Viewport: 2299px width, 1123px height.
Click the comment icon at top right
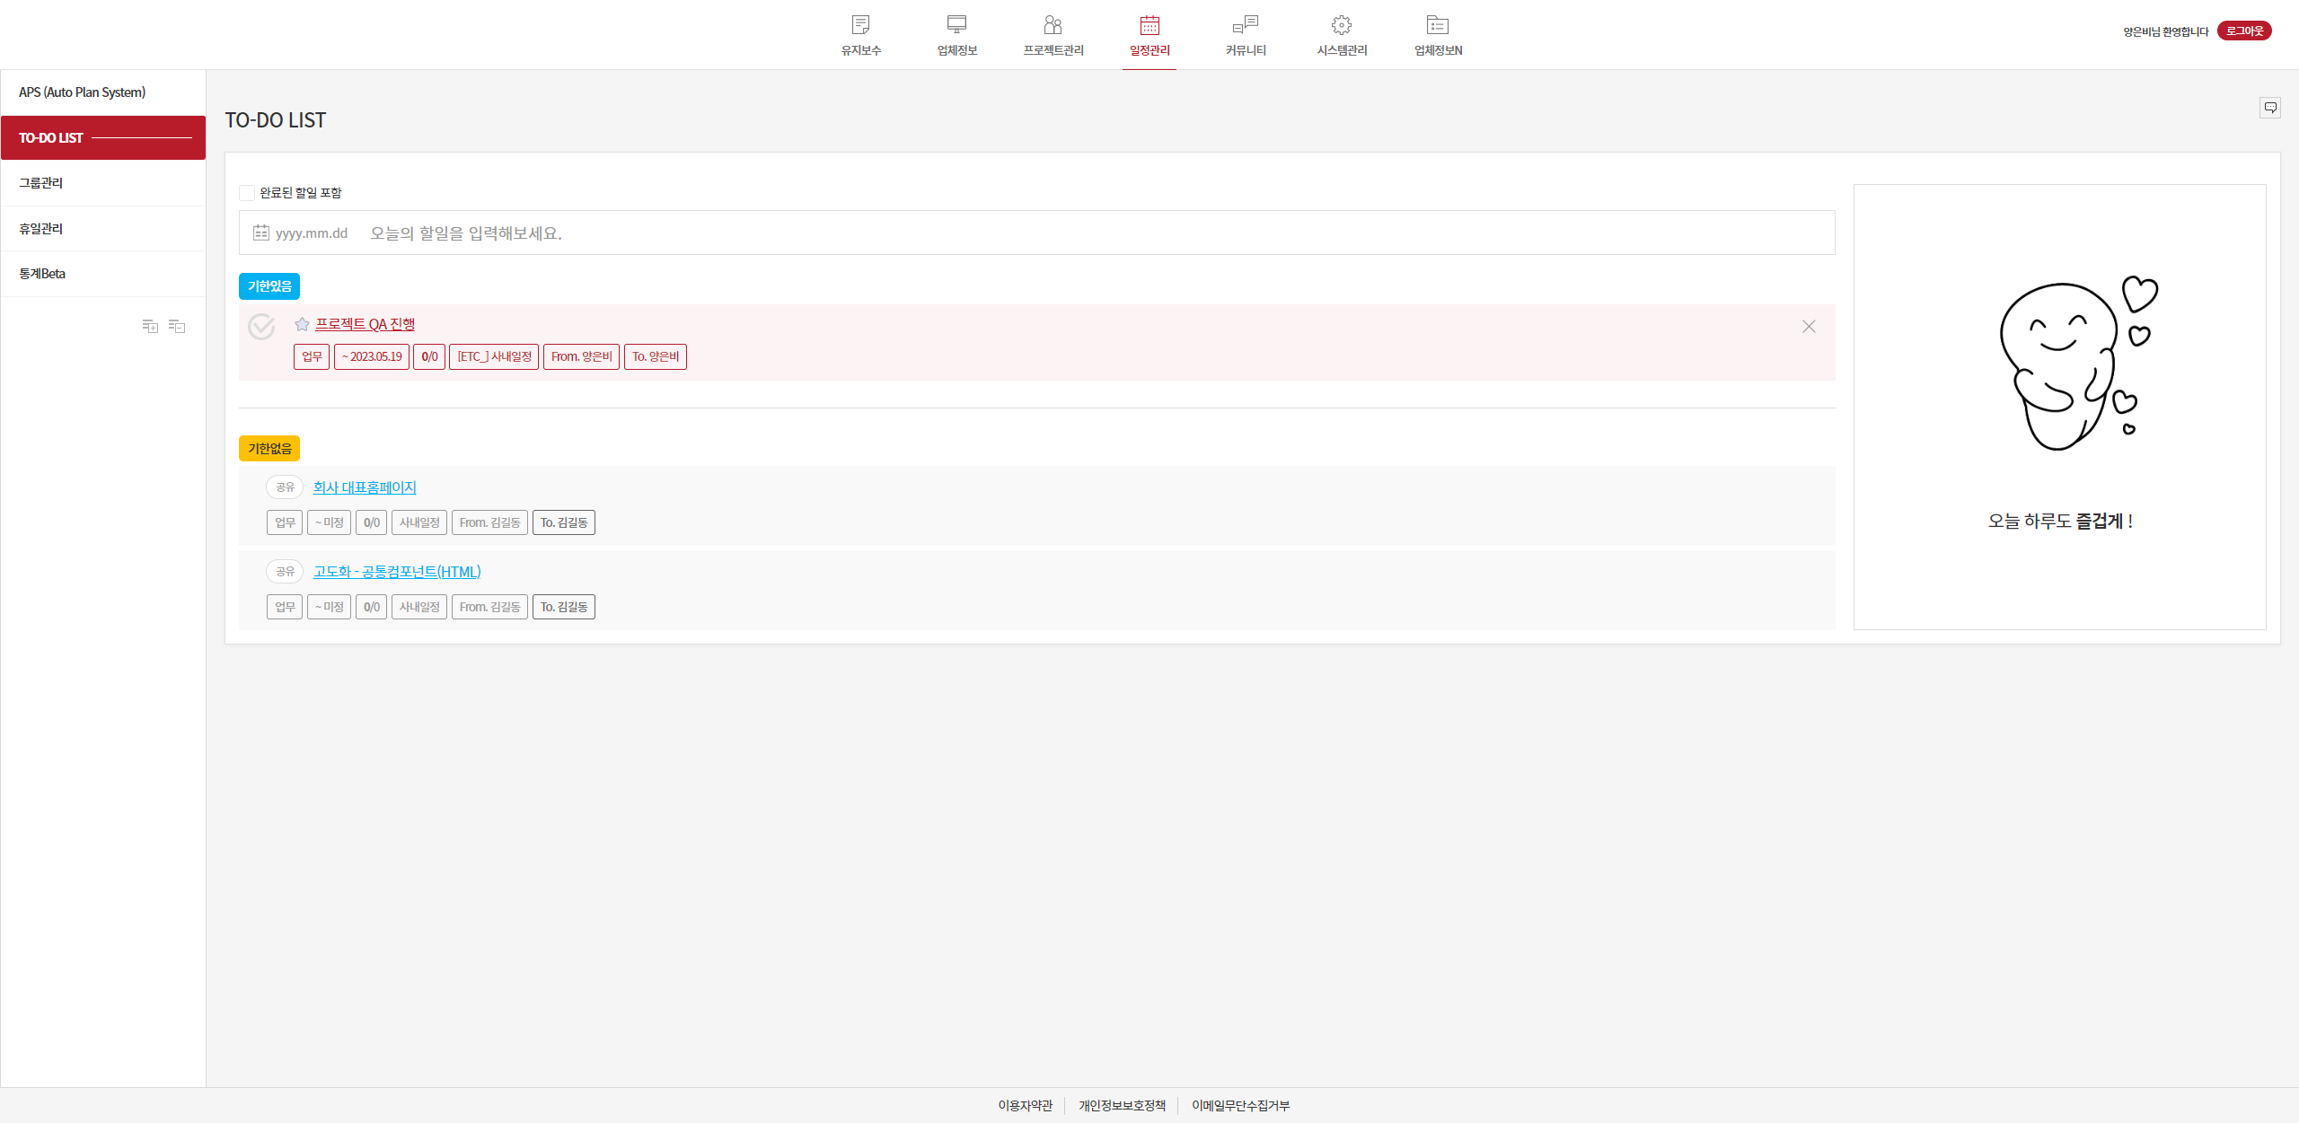[2269, 108]
